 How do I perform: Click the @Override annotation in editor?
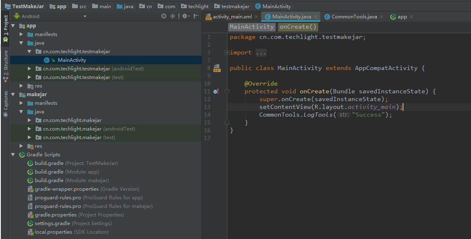(261, 83)
